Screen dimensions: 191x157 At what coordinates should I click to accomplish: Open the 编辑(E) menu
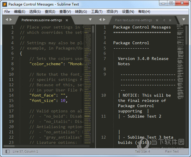[x=19, y=11]
